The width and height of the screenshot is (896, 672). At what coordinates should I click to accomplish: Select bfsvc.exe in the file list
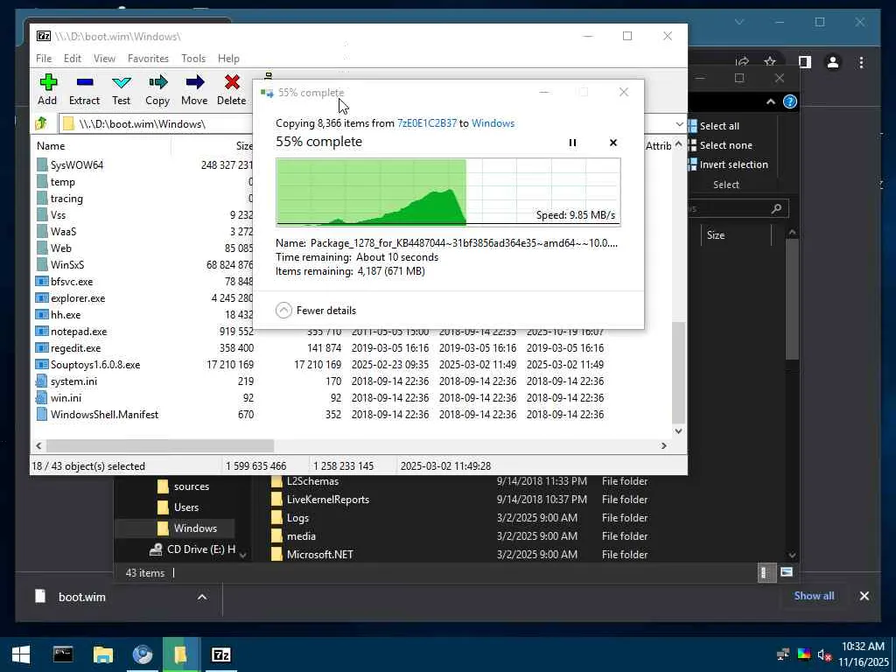[x=72, y=281]
